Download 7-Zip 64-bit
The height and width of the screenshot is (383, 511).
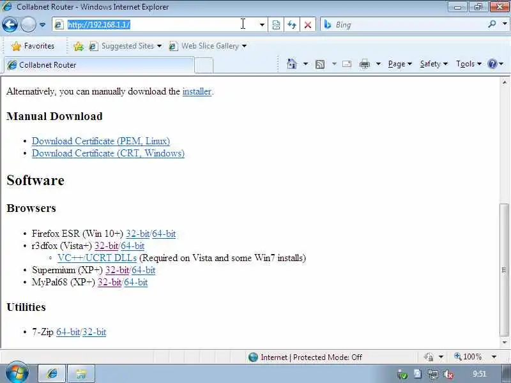click(x=68, y=332)
